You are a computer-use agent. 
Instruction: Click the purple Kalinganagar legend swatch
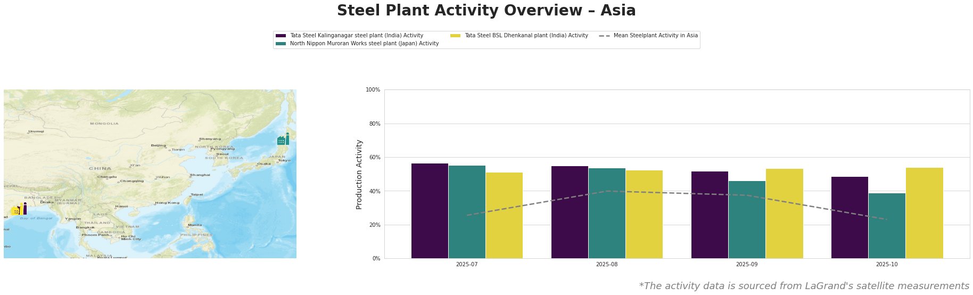coord(281,36)
